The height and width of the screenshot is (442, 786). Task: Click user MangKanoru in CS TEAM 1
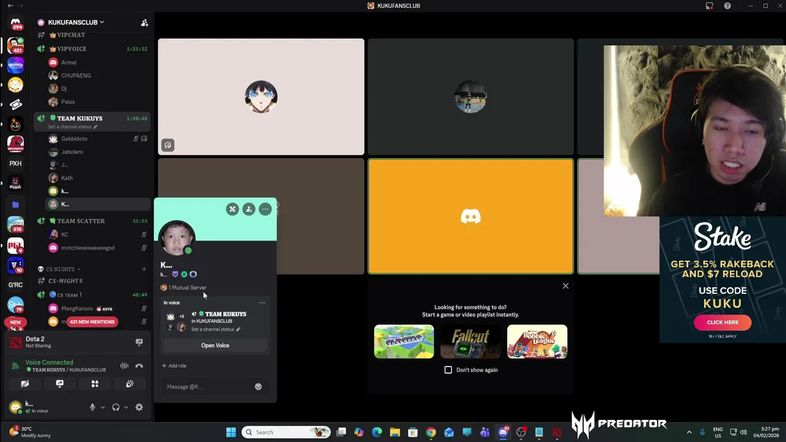[x=77, y=308]
